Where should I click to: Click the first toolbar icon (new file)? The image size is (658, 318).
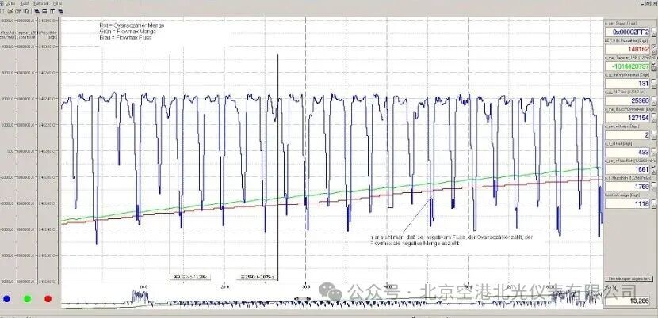click(2, 11)
